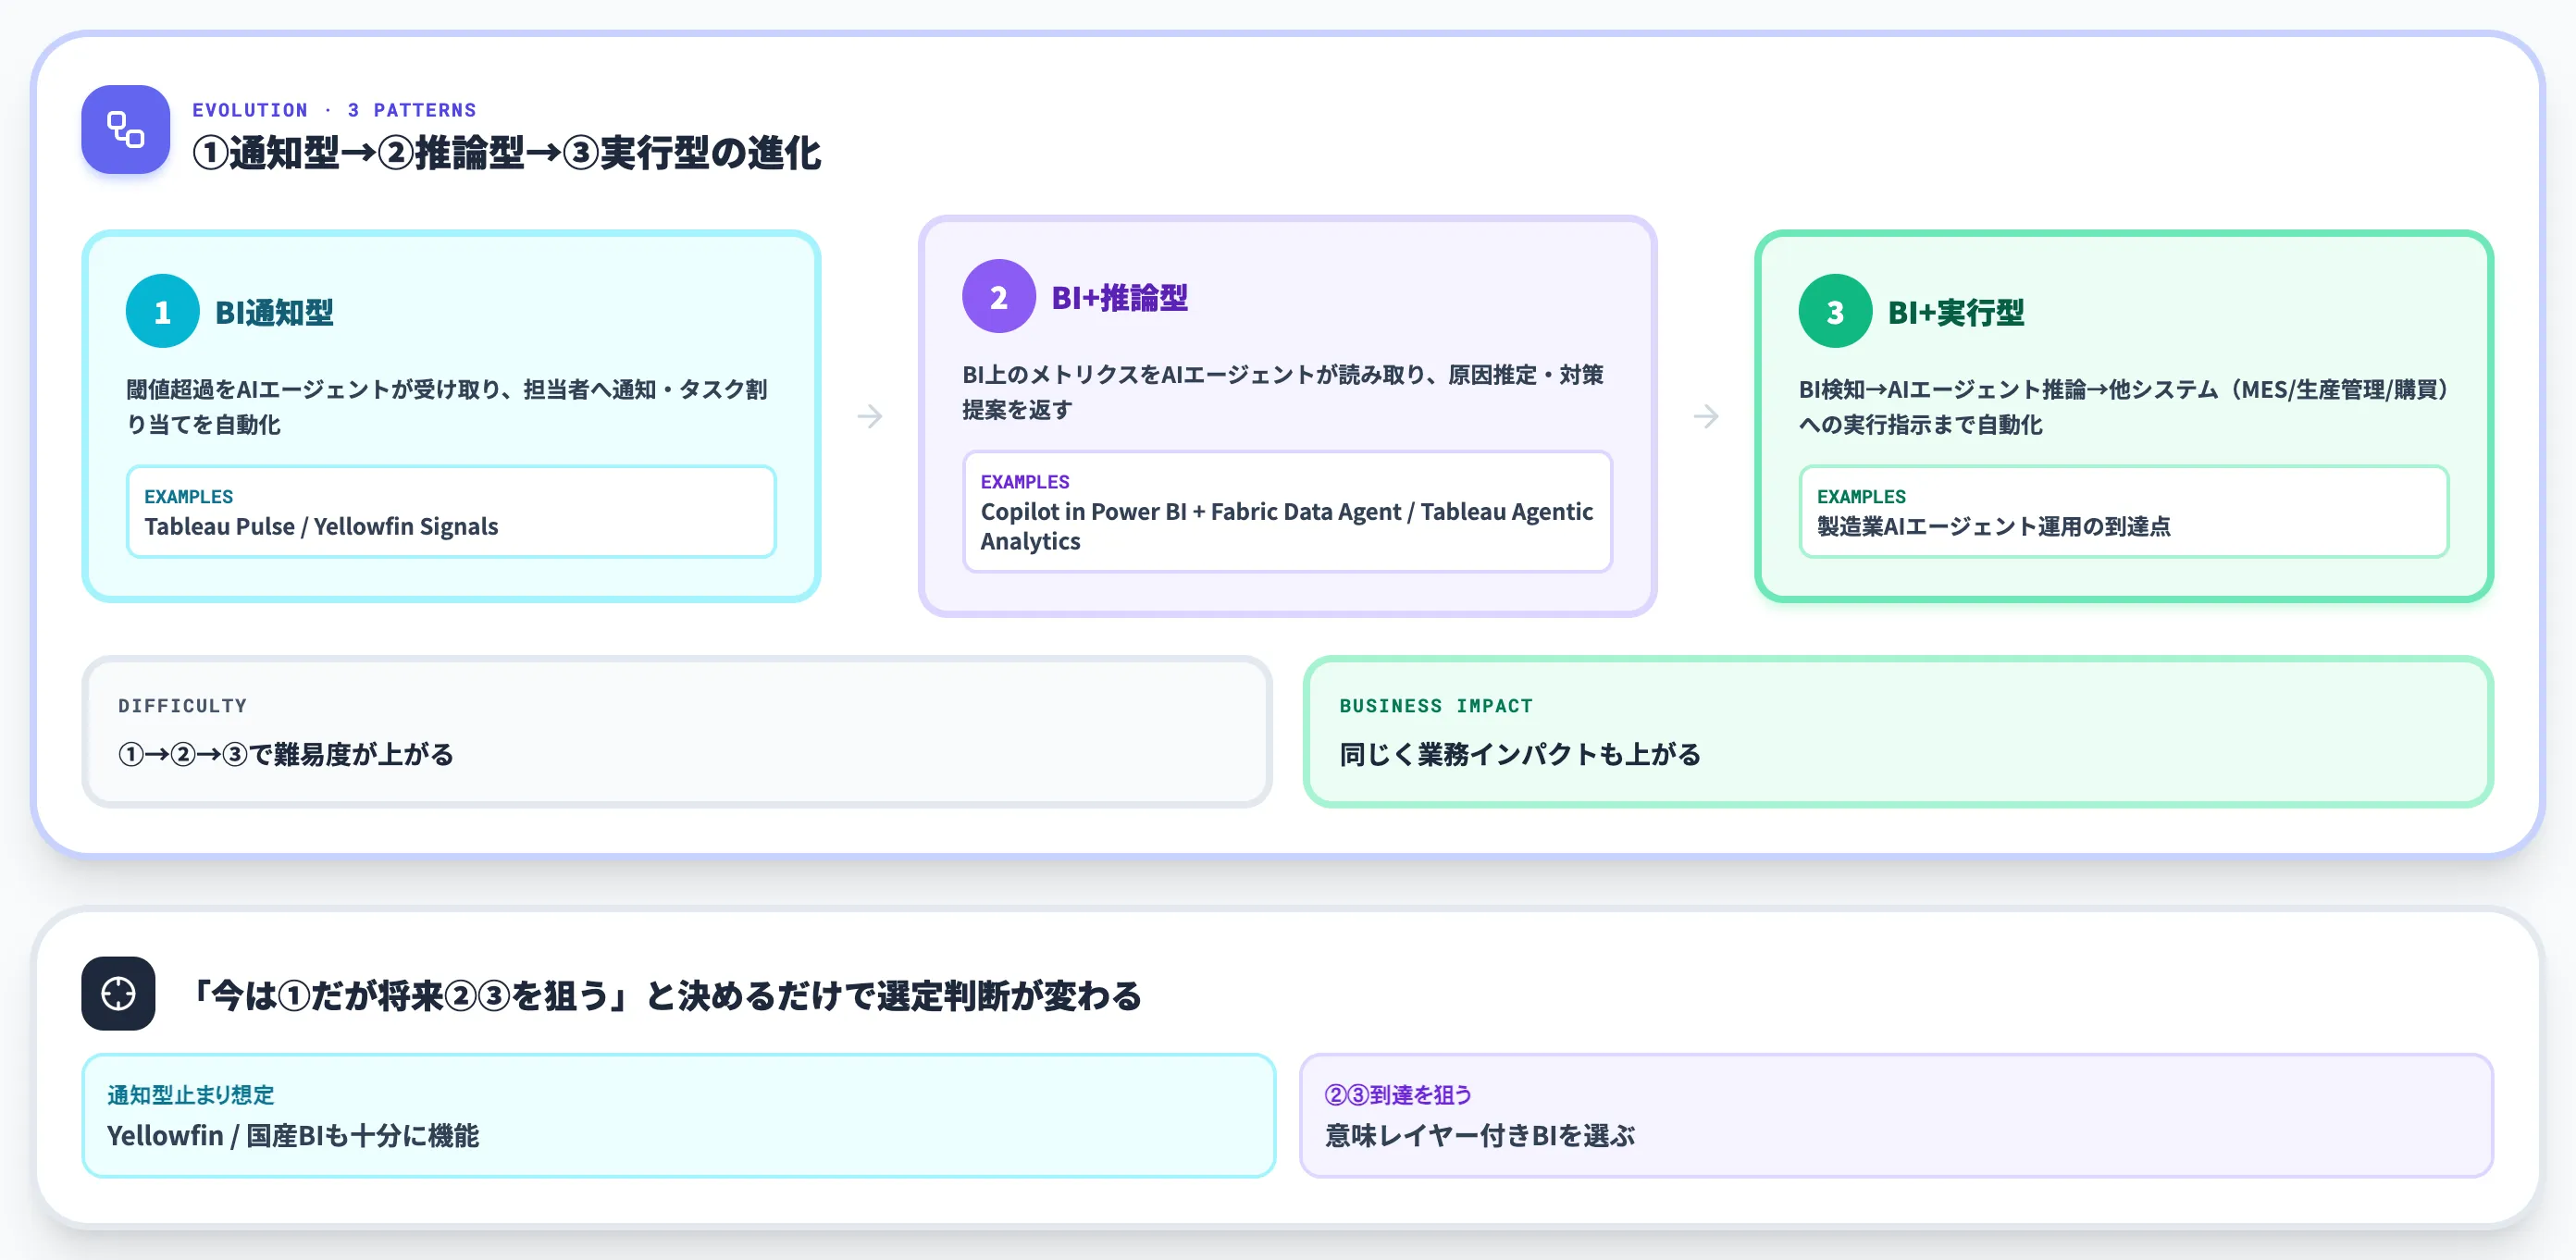Click description BI上のメトリクスをAIエージェントが読み取り
This screenshot has height=1260, width=2576.
[x=1283, y=391]
